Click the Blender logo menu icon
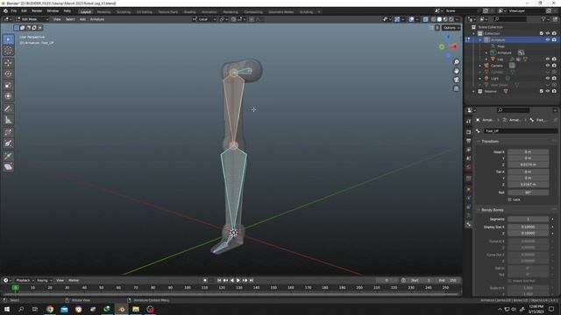 tap(5, 11)
